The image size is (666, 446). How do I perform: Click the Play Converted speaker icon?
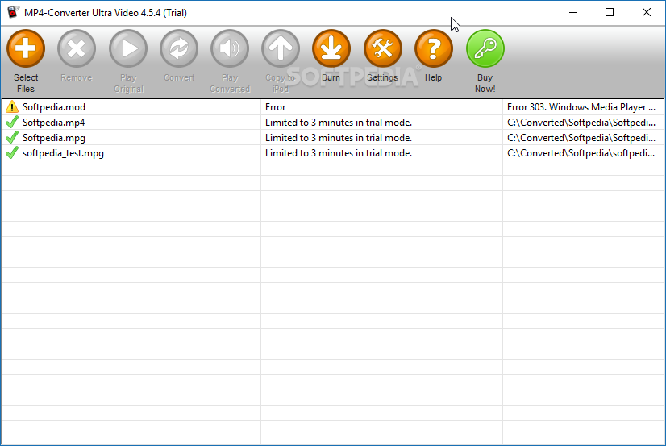click(230, 48)
